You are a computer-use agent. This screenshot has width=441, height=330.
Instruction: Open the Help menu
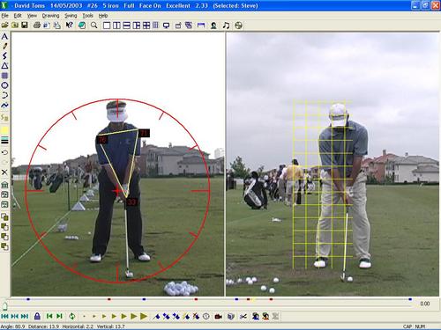coord(103,16)
